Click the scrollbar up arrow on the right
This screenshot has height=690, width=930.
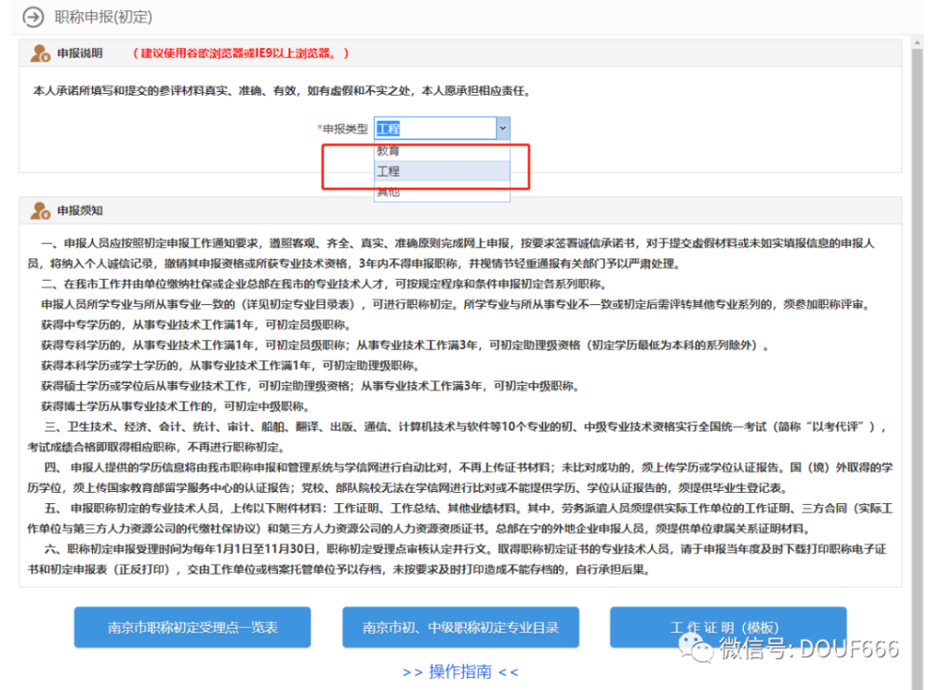point(918,43)
